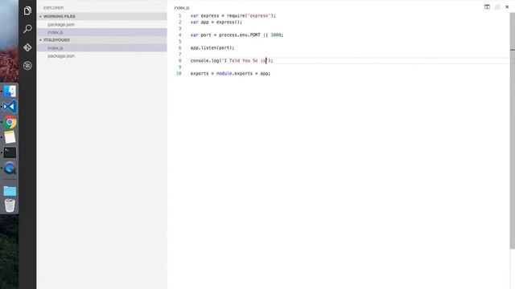Close the index.js editor
The height and width of the screenshot is (289, 515).
pyautogui.click(x=507, y=7)
